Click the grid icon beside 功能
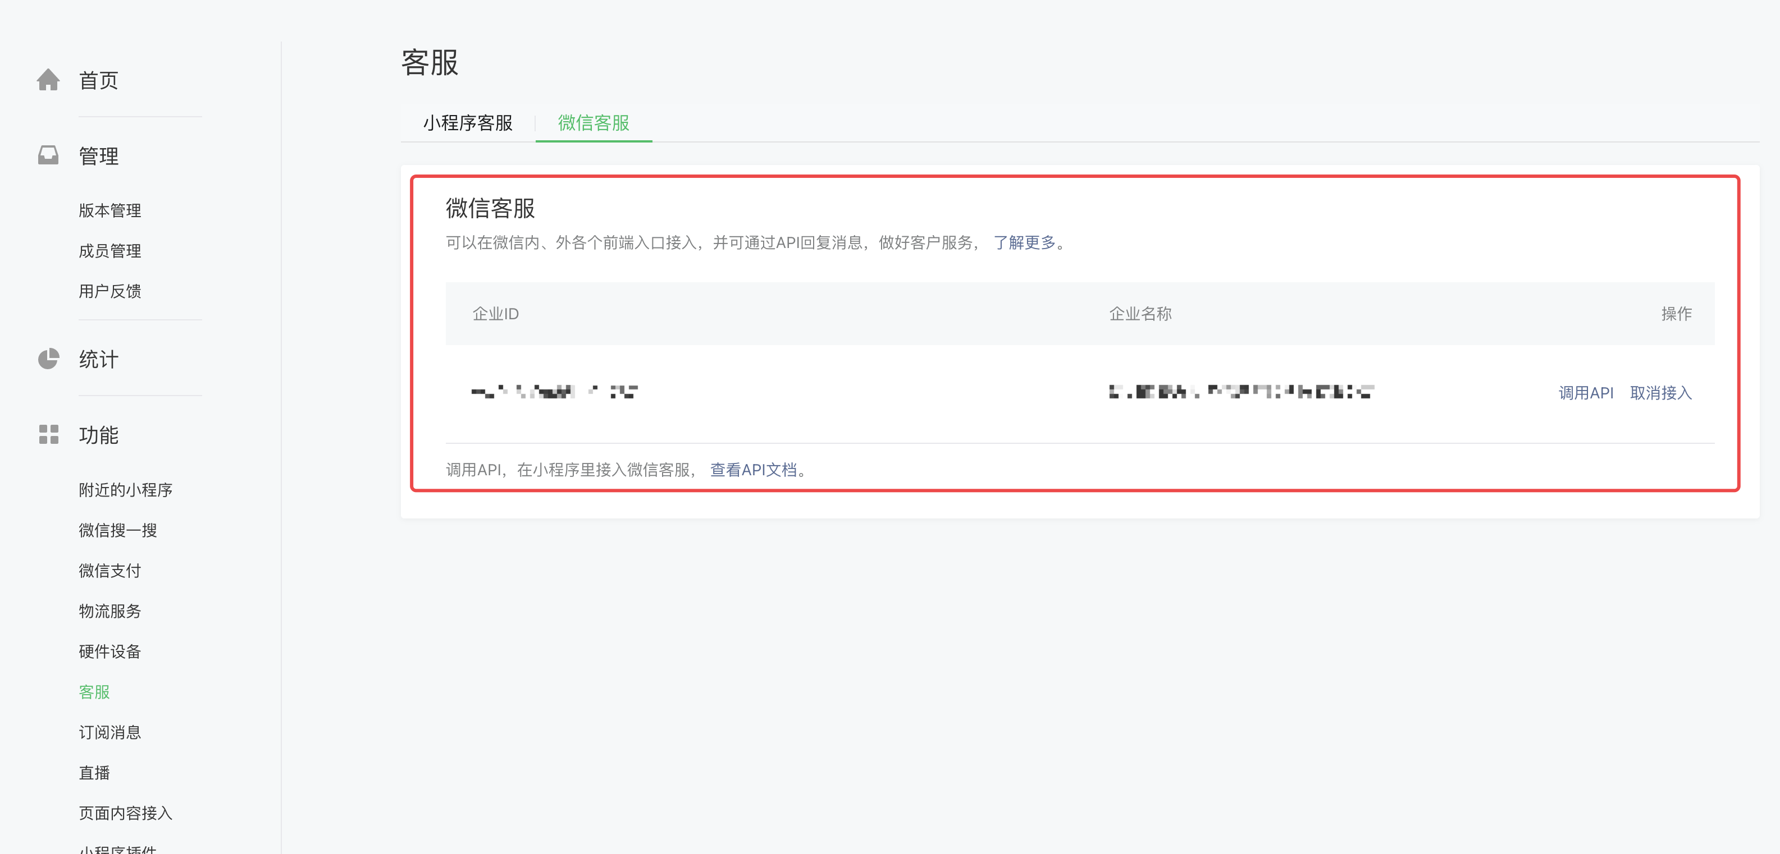The height and width of the screenshot is (854, 1780). point(48,434)
